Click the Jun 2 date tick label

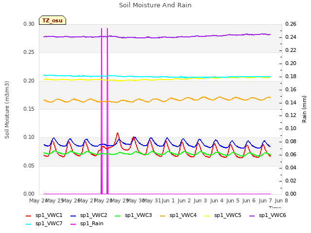tap(184, 200)
